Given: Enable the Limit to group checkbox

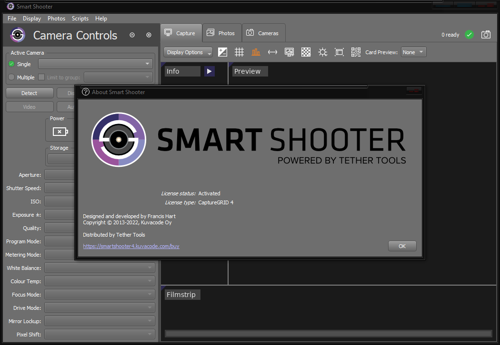Looking at the screenshot, I should click(x=41, y=77).
